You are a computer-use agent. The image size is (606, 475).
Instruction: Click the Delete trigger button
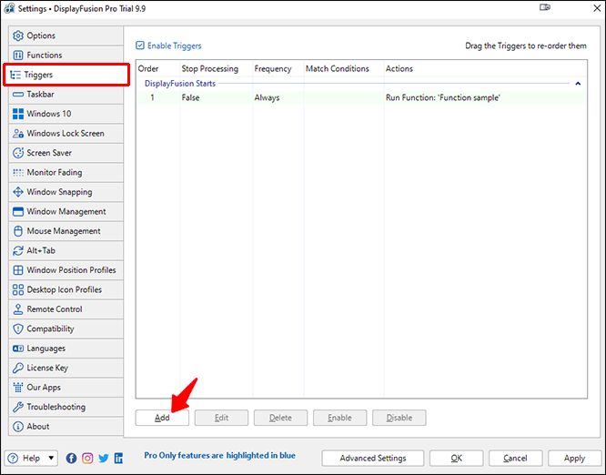pos(280,418)
